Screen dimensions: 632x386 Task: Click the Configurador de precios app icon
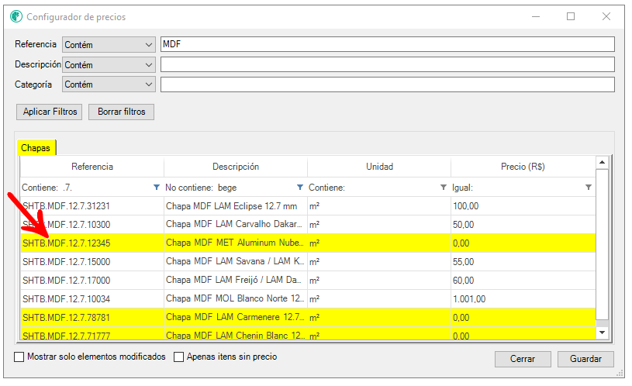16,16
